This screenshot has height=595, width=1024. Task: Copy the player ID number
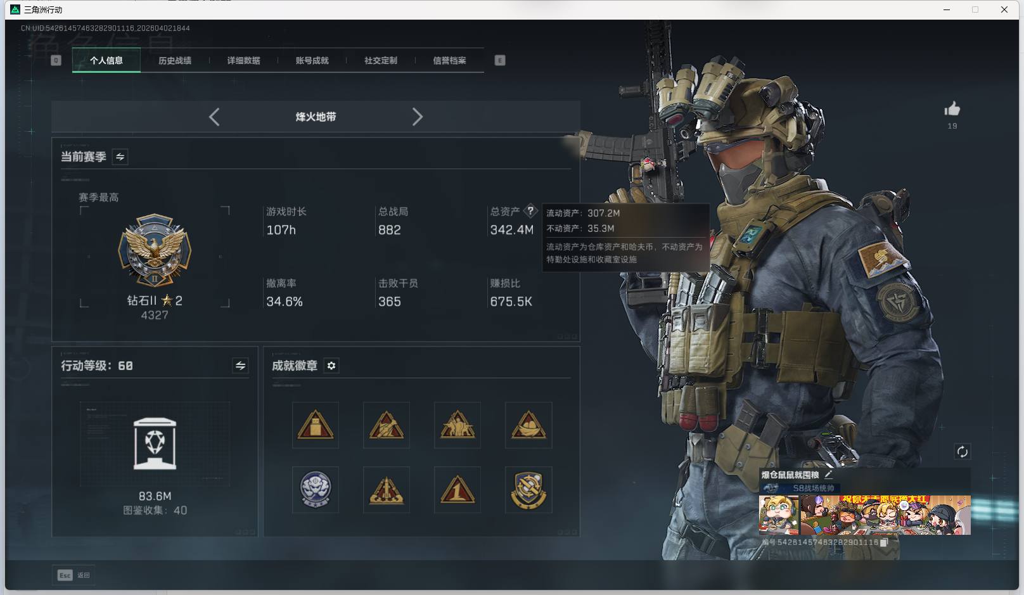point(884,542)
